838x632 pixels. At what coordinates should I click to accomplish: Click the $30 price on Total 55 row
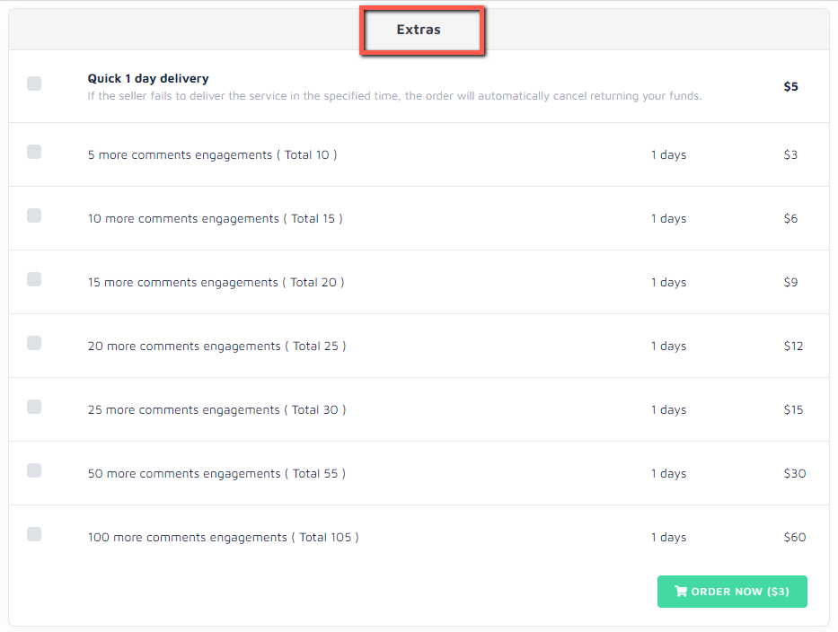(x=794, y=473)
